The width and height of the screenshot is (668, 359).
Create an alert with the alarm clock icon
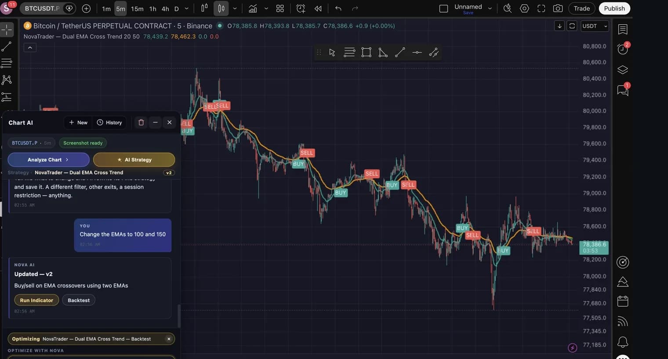(301, 8)
